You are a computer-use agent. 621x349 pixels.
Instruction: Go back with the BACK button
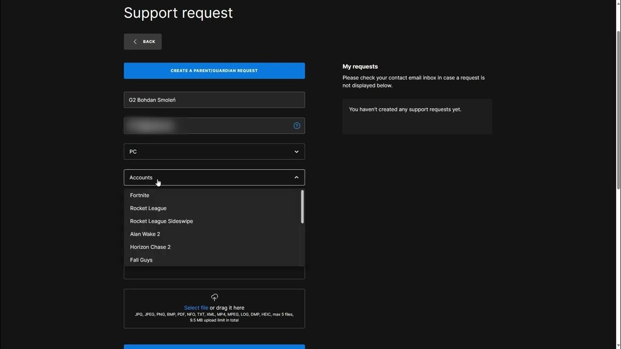pyautogui.click(x=143, y=42)
